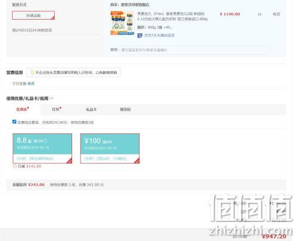Toggle the ¥100 coupon card

[x=110, y=148]
